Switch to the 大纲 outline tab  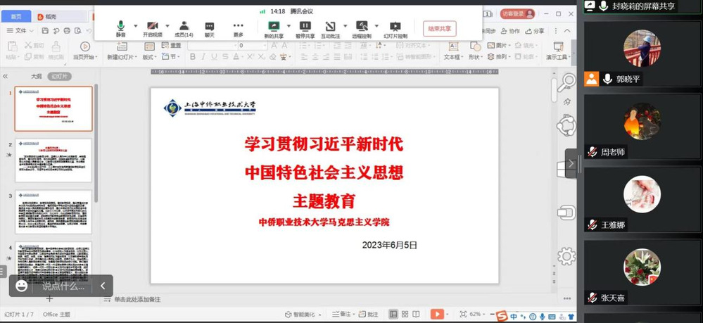coord(36,76)
